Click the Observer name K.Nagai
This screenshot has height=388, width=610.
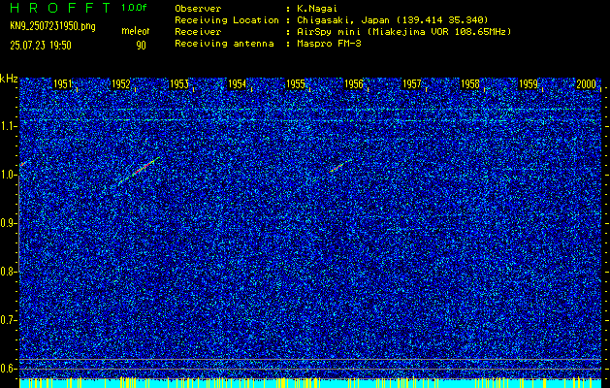click(318, 9)
